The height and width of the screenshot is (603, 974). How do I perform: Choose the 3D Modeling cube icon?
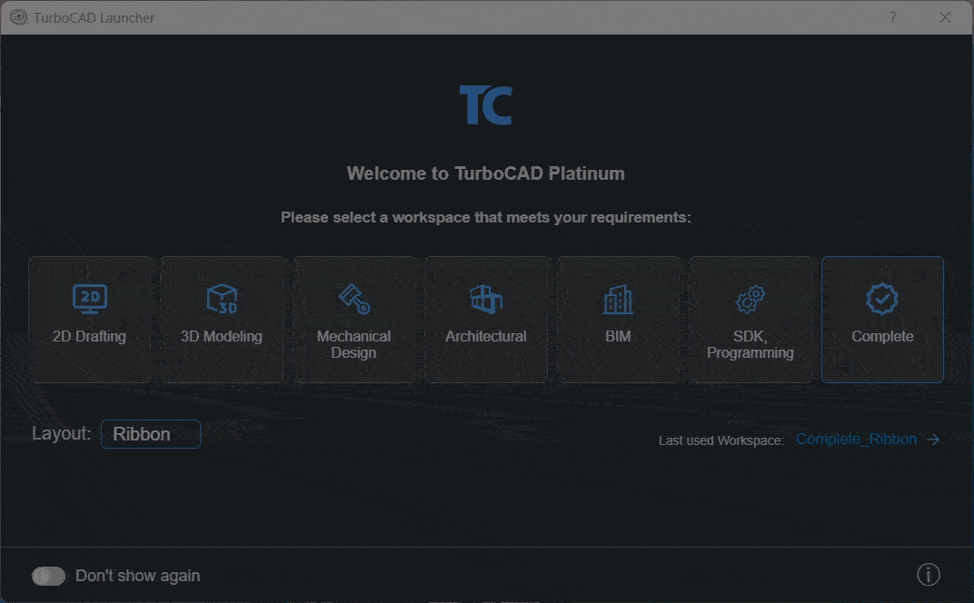222,300
